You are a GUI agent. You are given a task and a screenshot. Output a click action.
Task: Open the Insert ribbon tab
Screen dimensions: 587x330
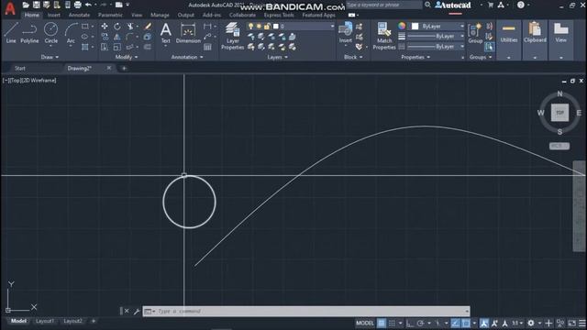click(x=54, y=15)
